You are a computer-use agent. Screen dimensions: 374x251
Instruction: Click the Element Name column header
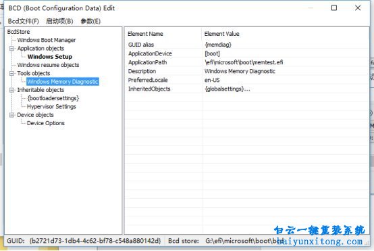click(146, 34)
